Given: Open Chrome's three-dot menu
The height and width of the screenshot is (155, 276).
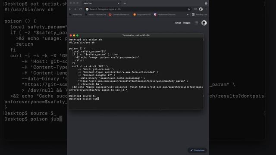Looking at the screenshot, I should coord(206,9).
